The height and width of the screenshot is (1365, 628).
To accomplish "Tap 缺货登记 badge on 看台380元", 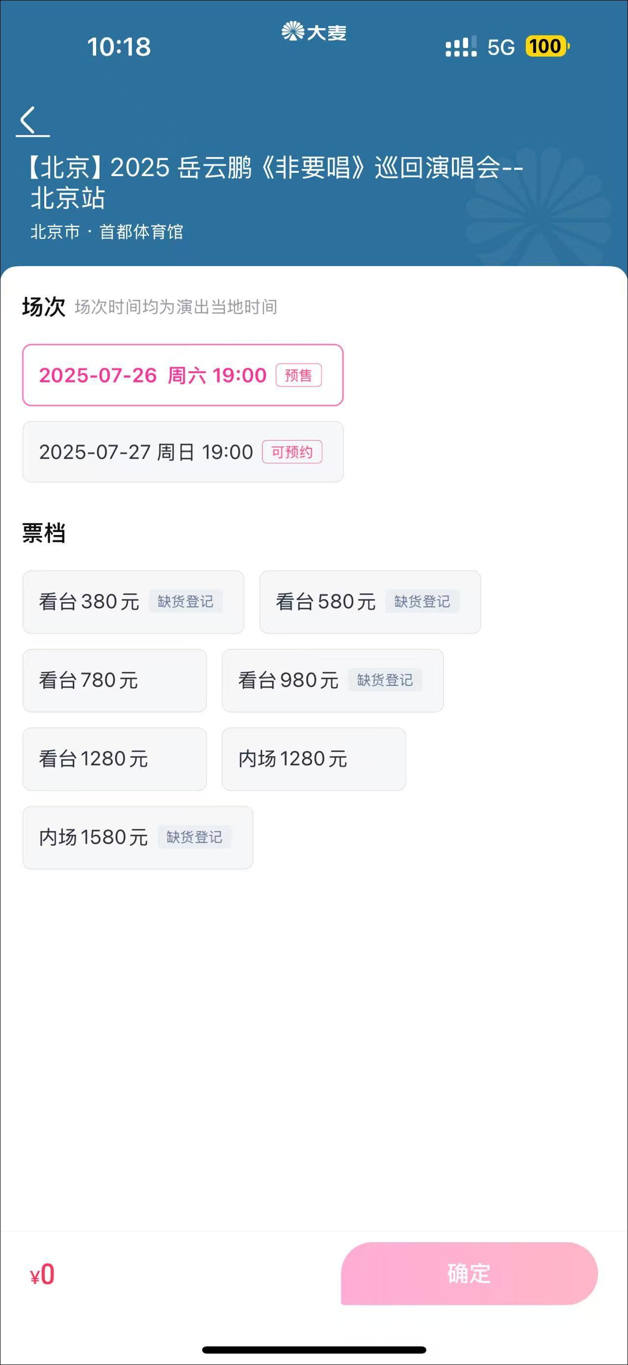I will click(x=185, y=601).
